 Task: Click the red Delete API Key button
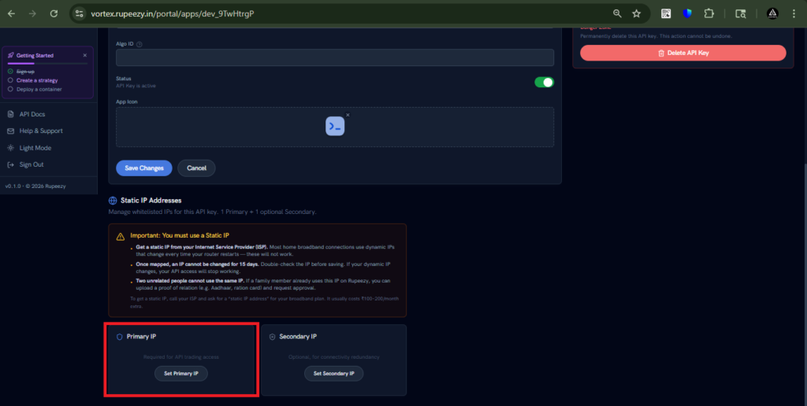(682, 53)
